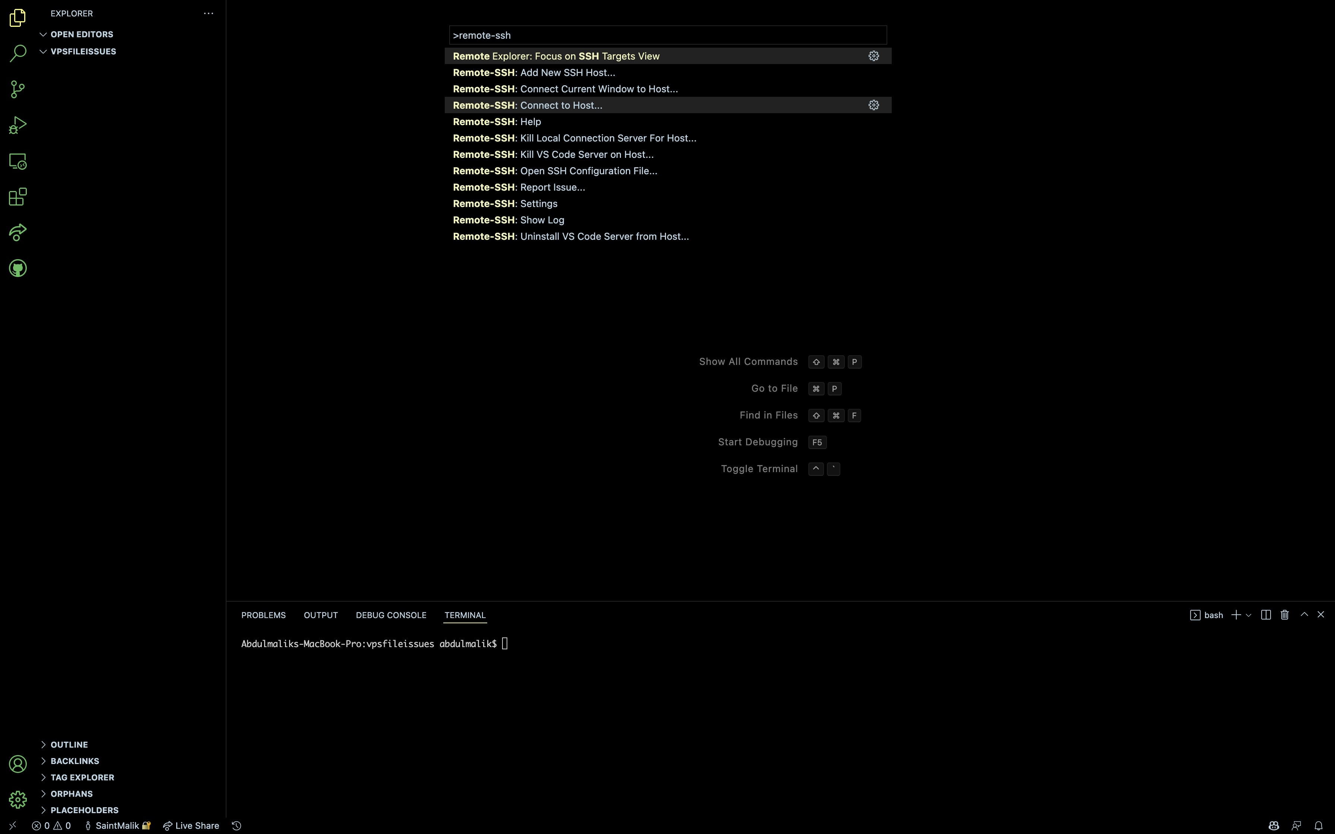Open the Accounts icon
Image resolution: width=1335 pixels, height=834 pixels.
[x=18, y=764]
